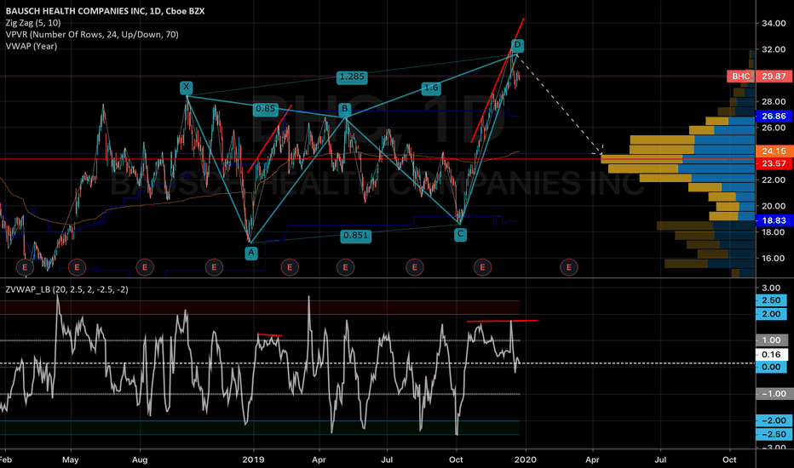This screenshot has height=468, width=794.
Task: Click the 29.87 last price label
Action: [x=774, y=76]
